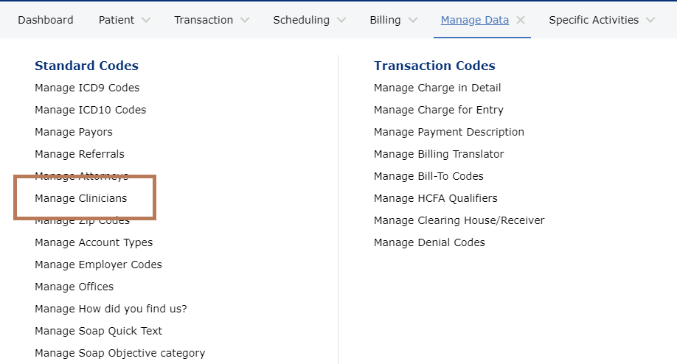Select the Manage Data tab
This screenshot has height=364, width=677.
pos(474,20)
